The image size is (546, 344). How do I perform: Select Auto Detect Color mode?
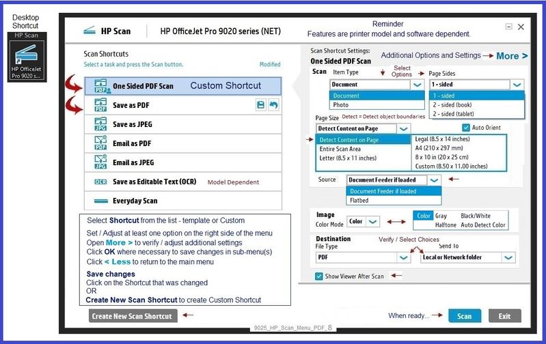[483, 225]
